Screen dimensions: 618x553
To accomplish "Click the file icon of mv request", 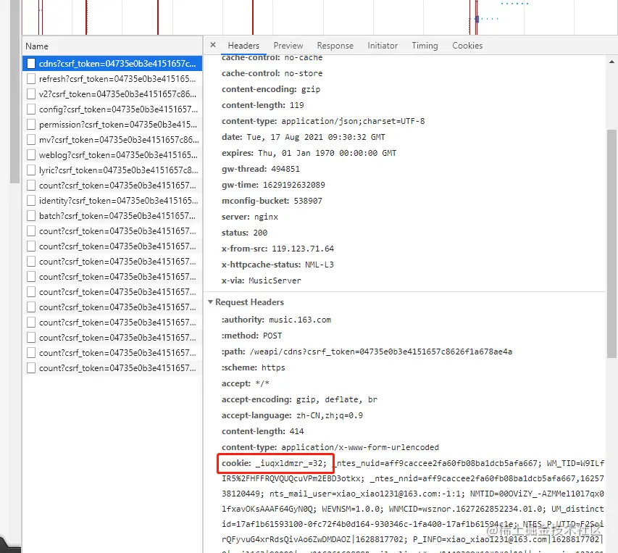I will point(31,140).
